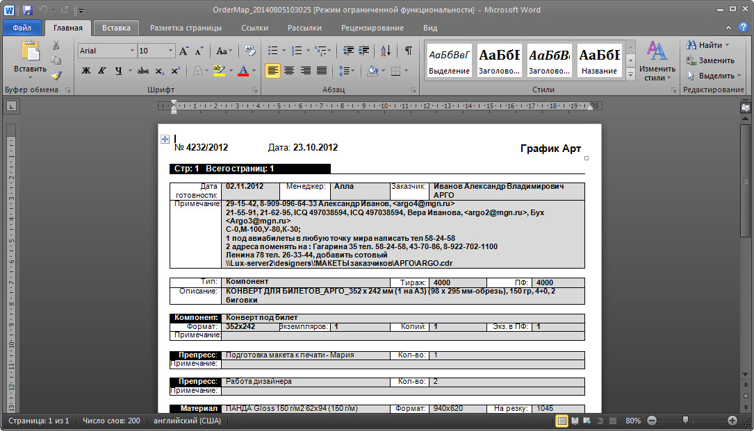754x431 pixels.
Task: Open the Arial font name dropdown
Action: tap(132, 51)
